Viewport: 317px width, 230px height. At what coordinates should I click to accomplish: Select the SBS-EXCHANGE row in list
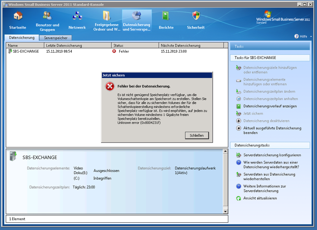[x=25, y=51]
